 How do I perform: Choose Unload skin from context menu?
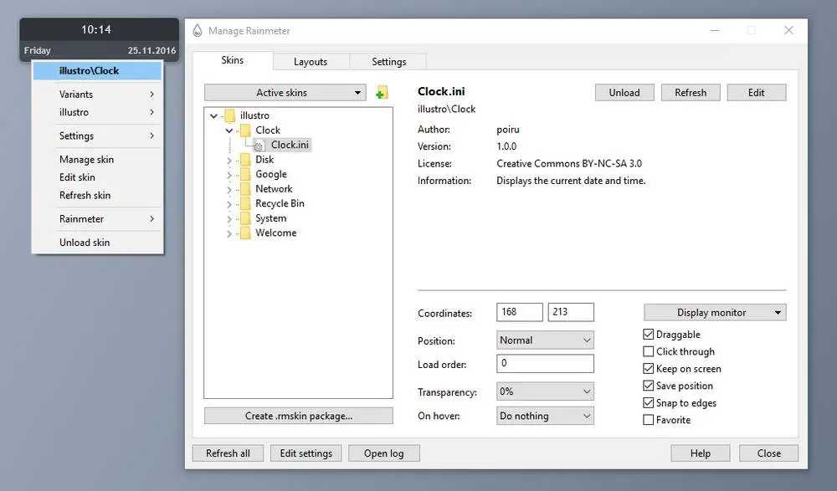tap(97, 243)
